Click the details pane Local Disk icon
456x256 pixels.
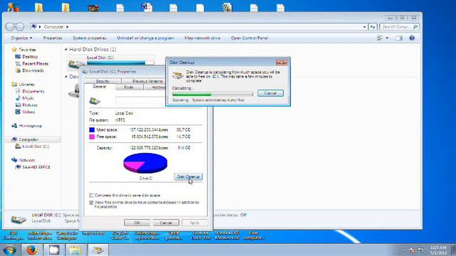point(19,219)
